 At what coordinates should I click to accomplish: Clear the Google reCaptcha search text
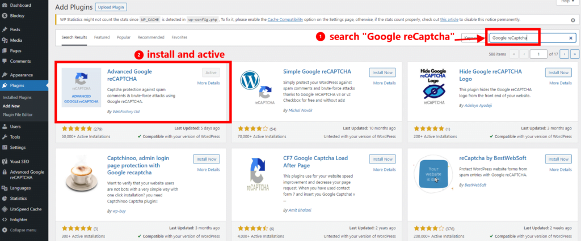(x=571, y=38)
